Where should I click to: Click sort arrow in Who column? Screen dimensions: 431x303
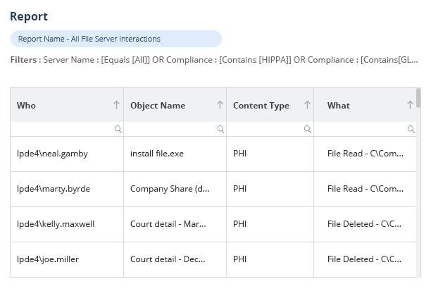(117, 105)
